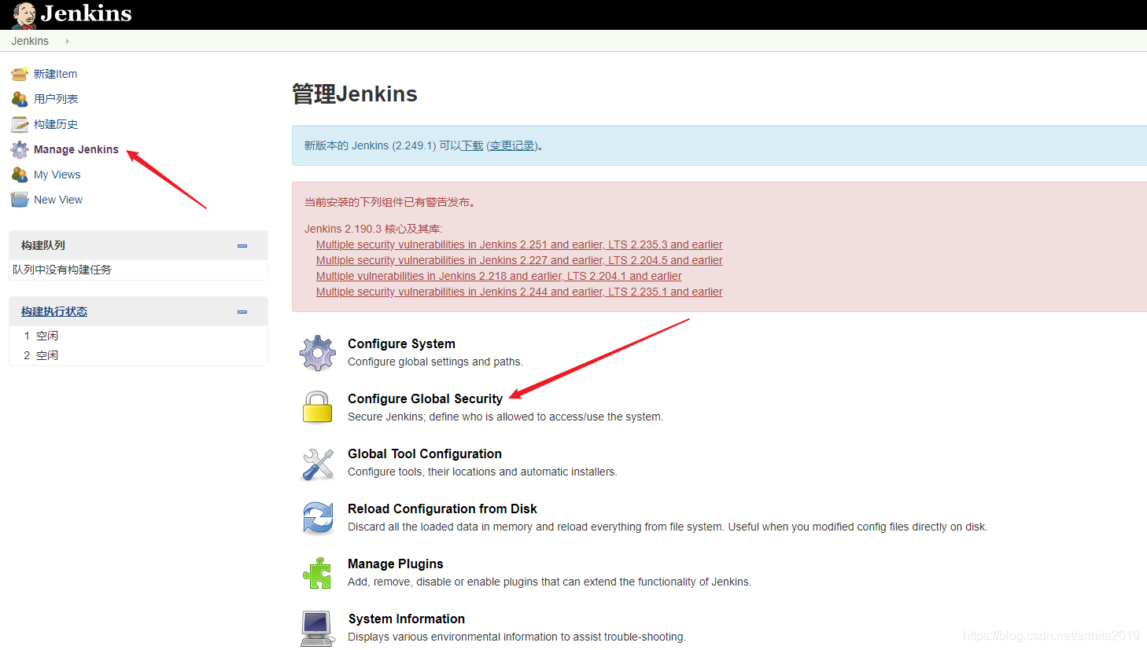1147x650 pixels.
Task: Click executor 1 空闲 row
Action: point(138,336)
